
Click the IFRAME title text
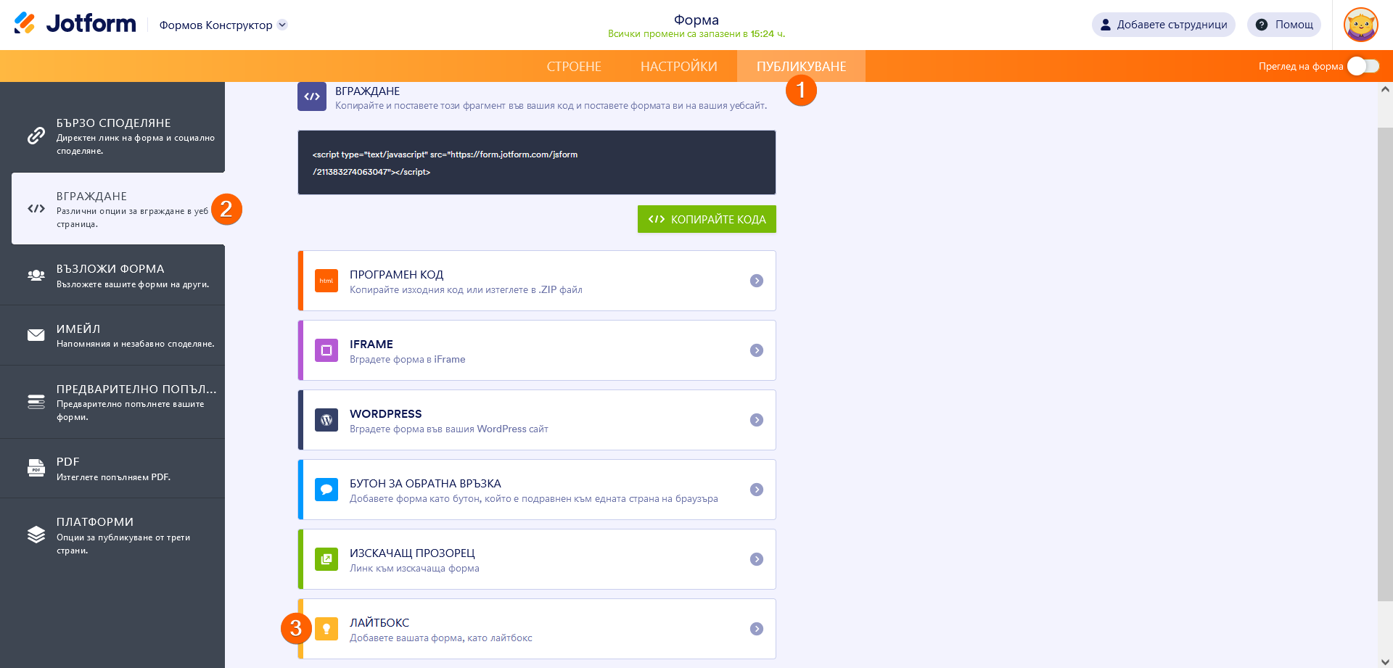pyautogui.click(x=371, y=344)
